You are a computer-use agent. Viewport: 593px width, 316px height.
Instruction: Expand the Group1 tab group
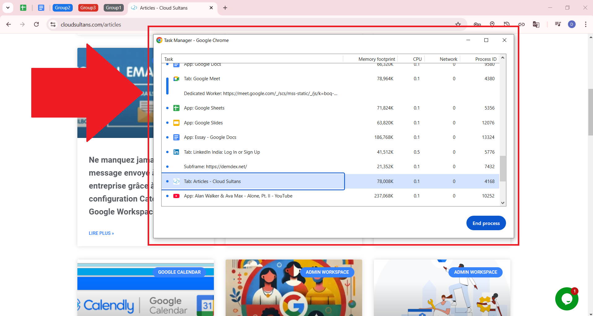pos(114,8)
